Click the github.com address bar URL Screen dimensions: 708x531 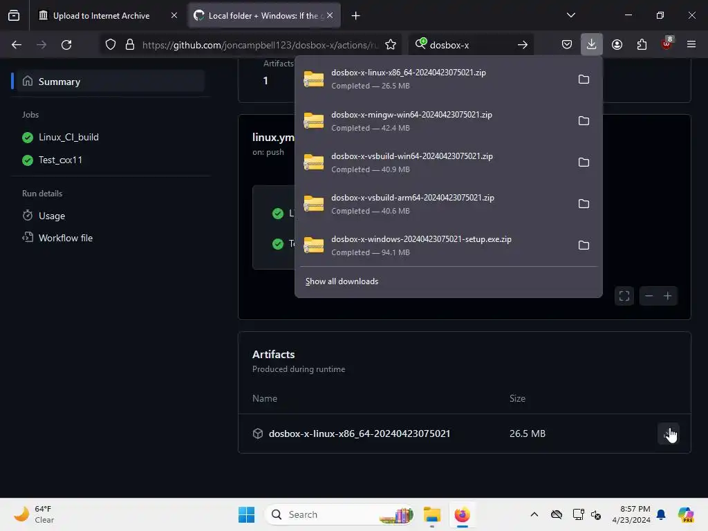[x=260, y=45]
